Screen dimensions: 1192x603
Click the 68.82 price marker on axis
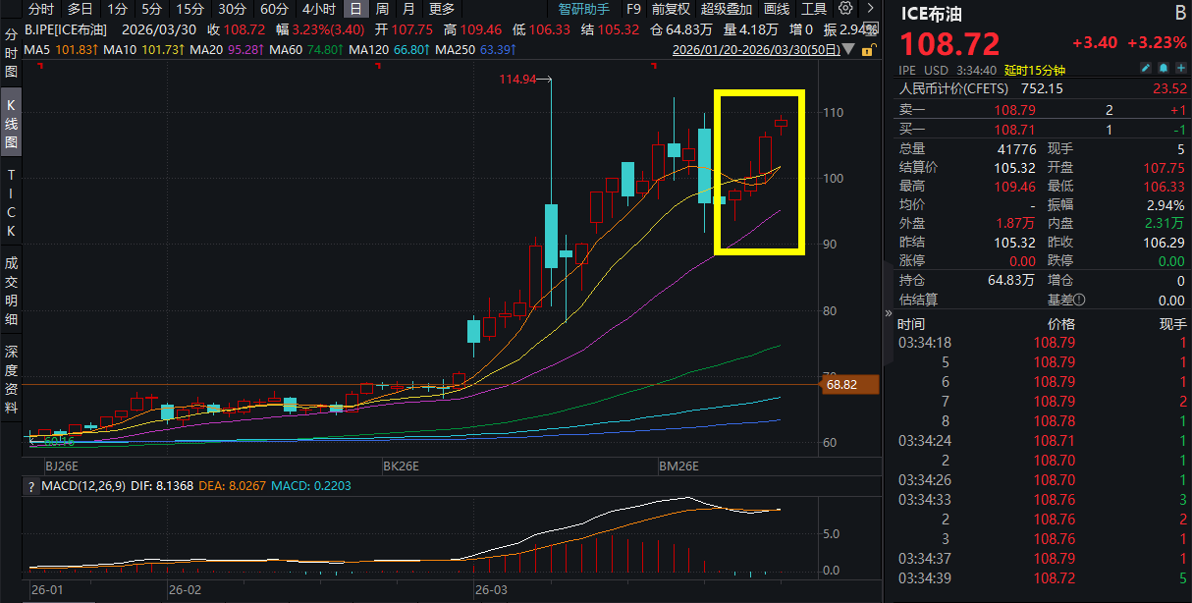click(840, 385)
